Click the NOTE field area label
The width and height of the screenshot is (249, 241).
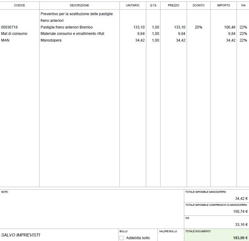(x=5, y=192)
